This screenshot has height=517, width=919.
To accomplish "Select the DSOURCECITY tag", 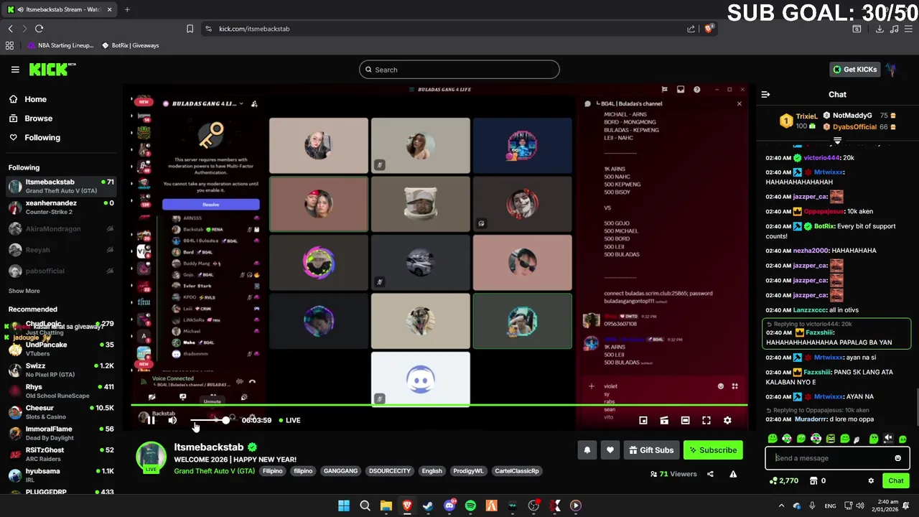I will (x=389, y=471).
